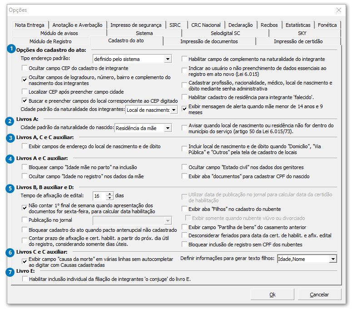352x310 pixels.
Task: Enable cadastro de residência para integrante falecido
Action: point(184,97)
